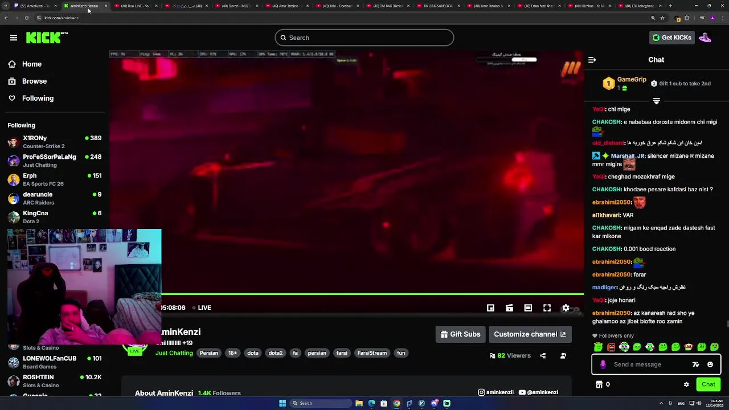Click GameGrip in gift leaderboard
This screenshot has height=410, width=729.
(x=632, y=80)
